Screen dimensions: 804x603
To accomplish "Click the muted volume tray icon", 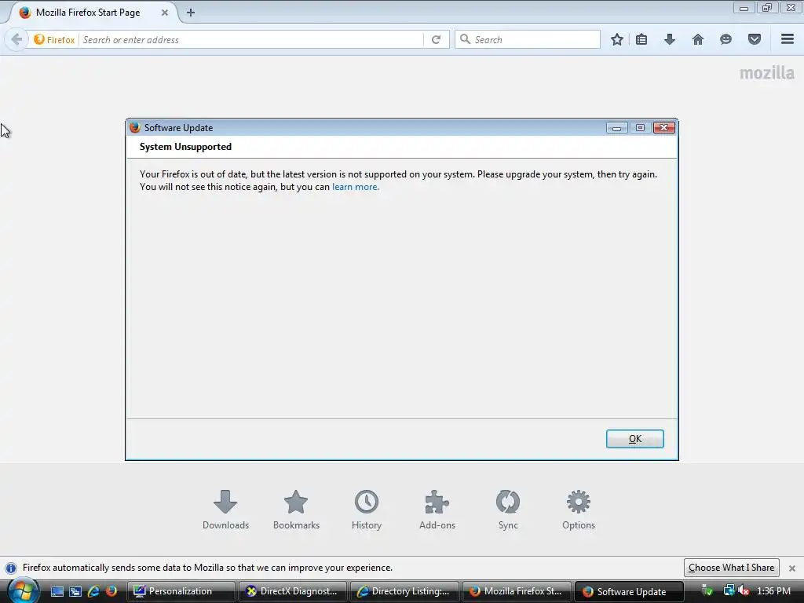I will pos(744,590).
